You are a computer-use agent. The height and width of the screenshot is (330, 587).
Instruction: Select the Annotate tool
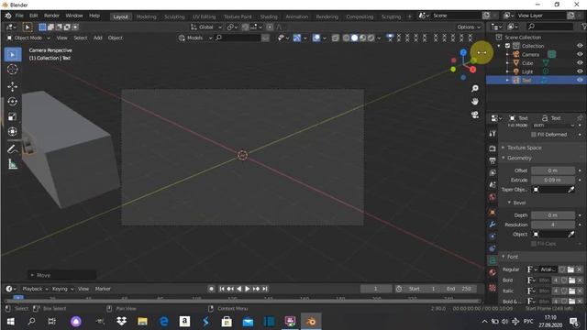[x=12, y=149]
